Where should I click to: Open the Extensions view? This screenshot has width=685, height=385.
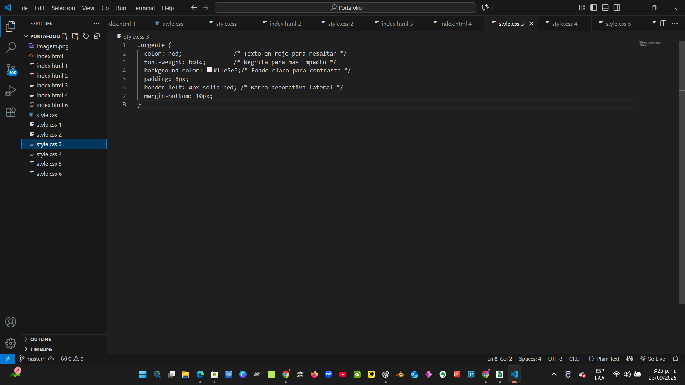pyautogui.click(x=11, y=112)
